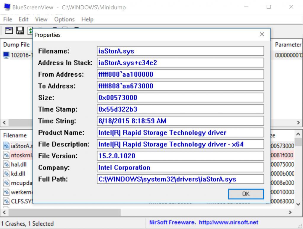
Task: Click the iaStorA.sys driver row icon
Action: click(x=6, y=146)
